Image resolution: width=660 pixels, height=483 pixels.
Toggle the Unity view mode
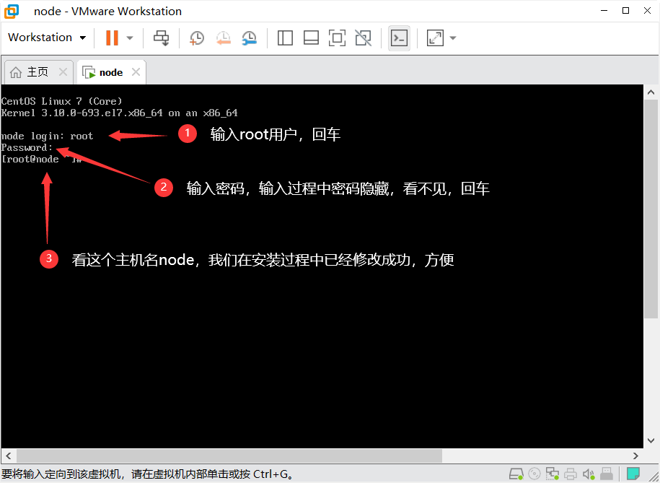[x=363, y=38]
